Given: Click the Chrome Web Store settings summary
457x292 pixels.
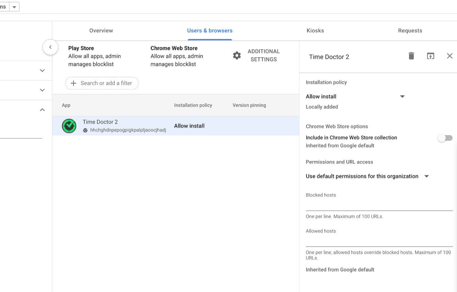Looking at the screenshot, I should click(x=177, y=56).
